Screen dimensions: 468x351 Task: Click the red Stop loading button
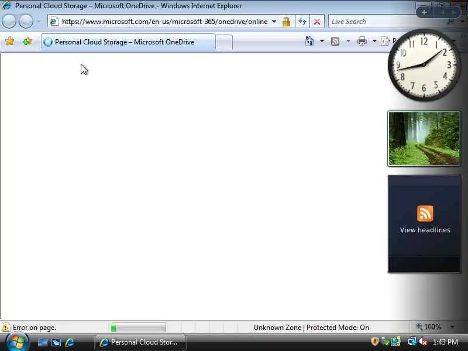coord(317,22)
